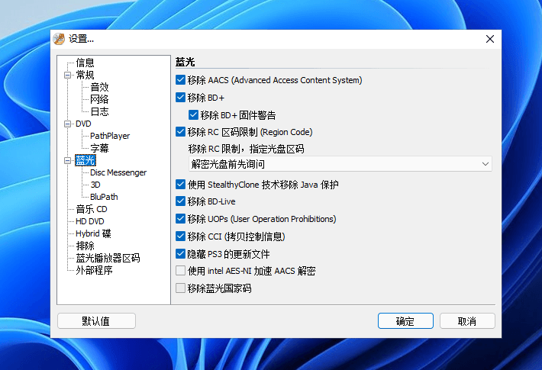
Task: Open PathPlayer settings page
Action: [110, 136]
